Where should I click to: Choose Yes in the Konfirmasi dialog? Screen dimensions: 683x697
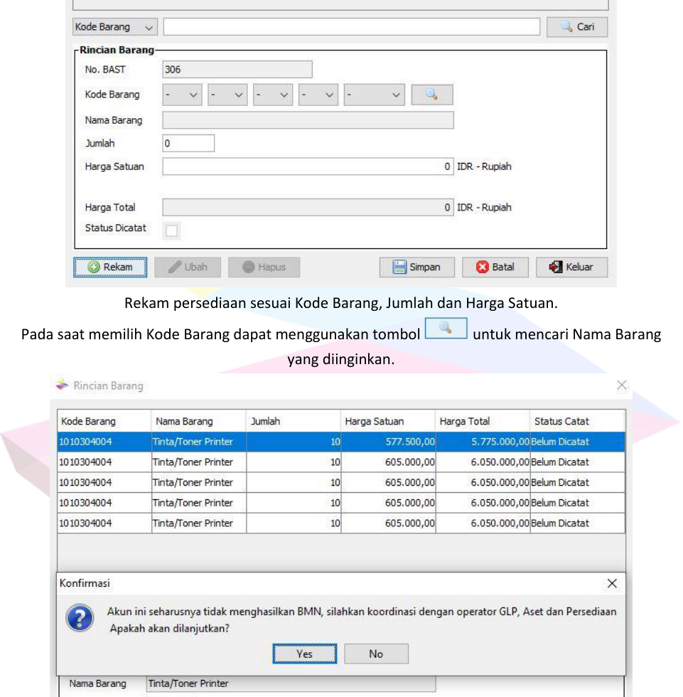(304, 654)
